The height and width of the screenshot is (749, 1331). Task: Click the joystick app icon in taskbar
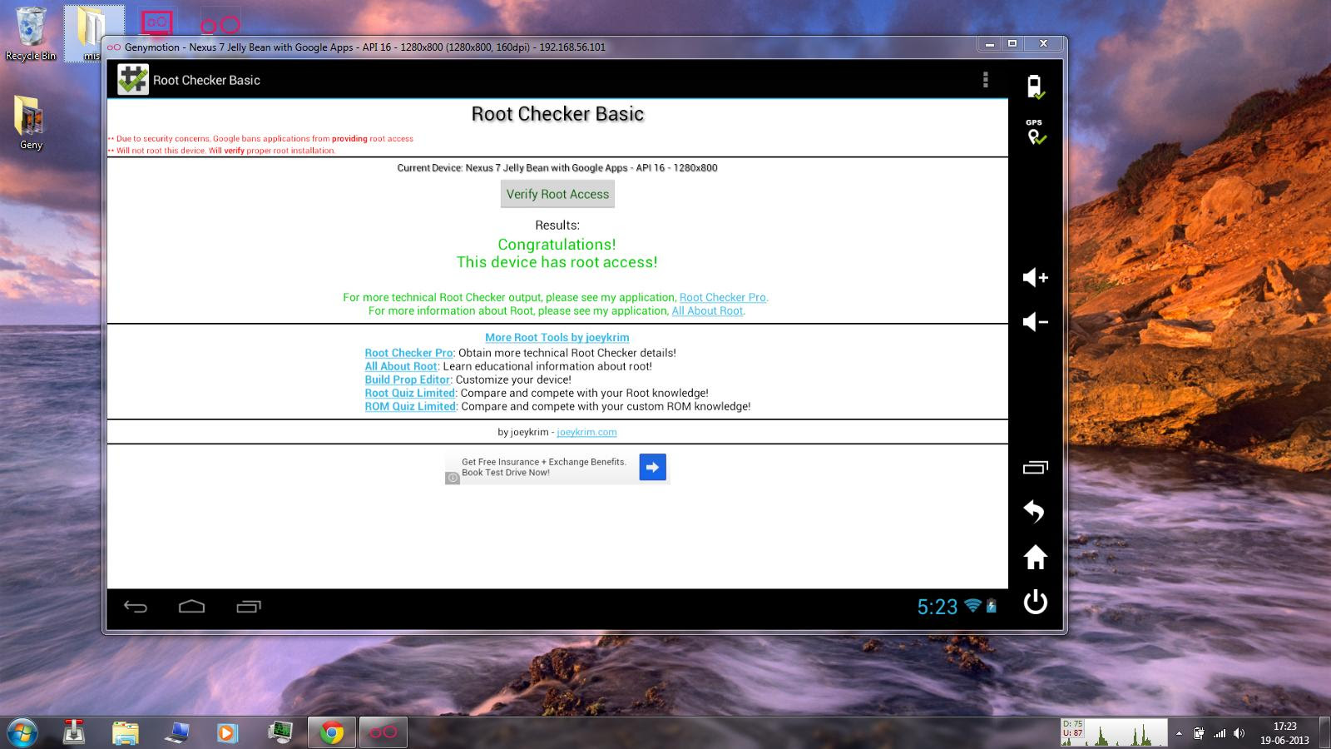75,732
